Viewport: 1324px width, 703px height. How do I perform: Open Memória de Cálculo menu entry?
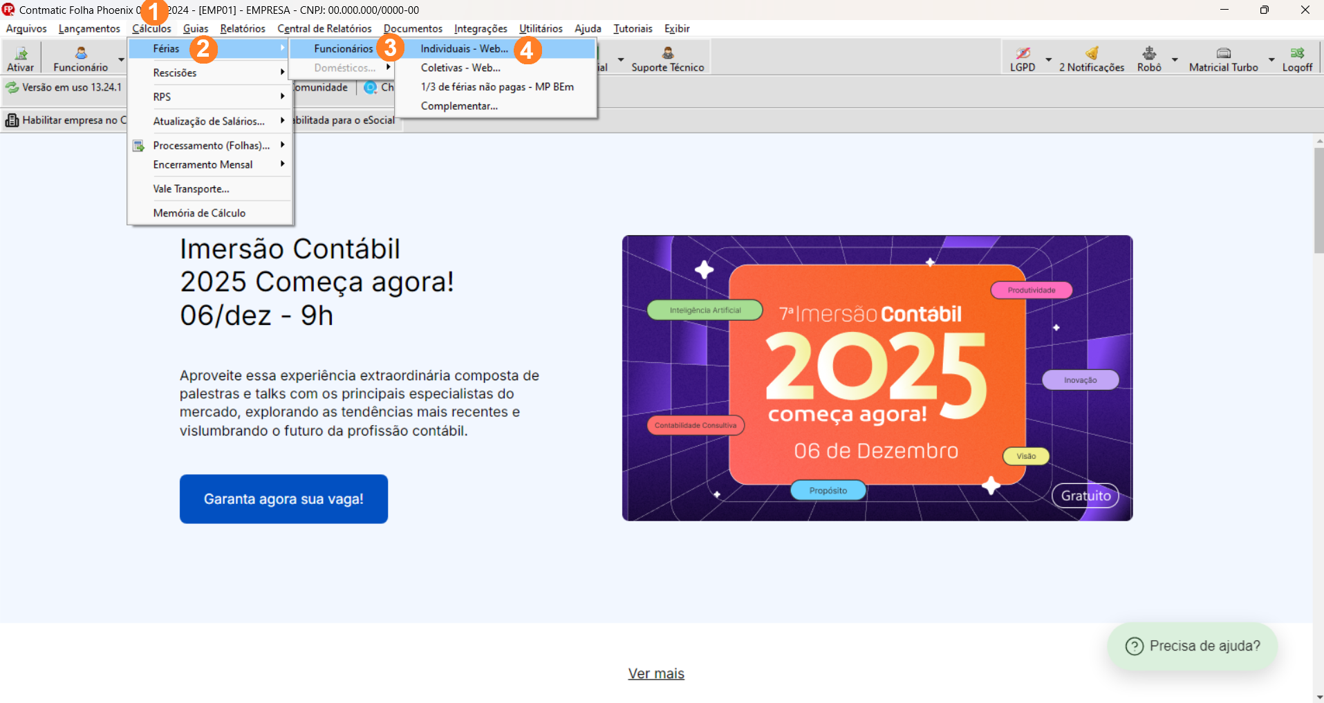pos(210,213)
